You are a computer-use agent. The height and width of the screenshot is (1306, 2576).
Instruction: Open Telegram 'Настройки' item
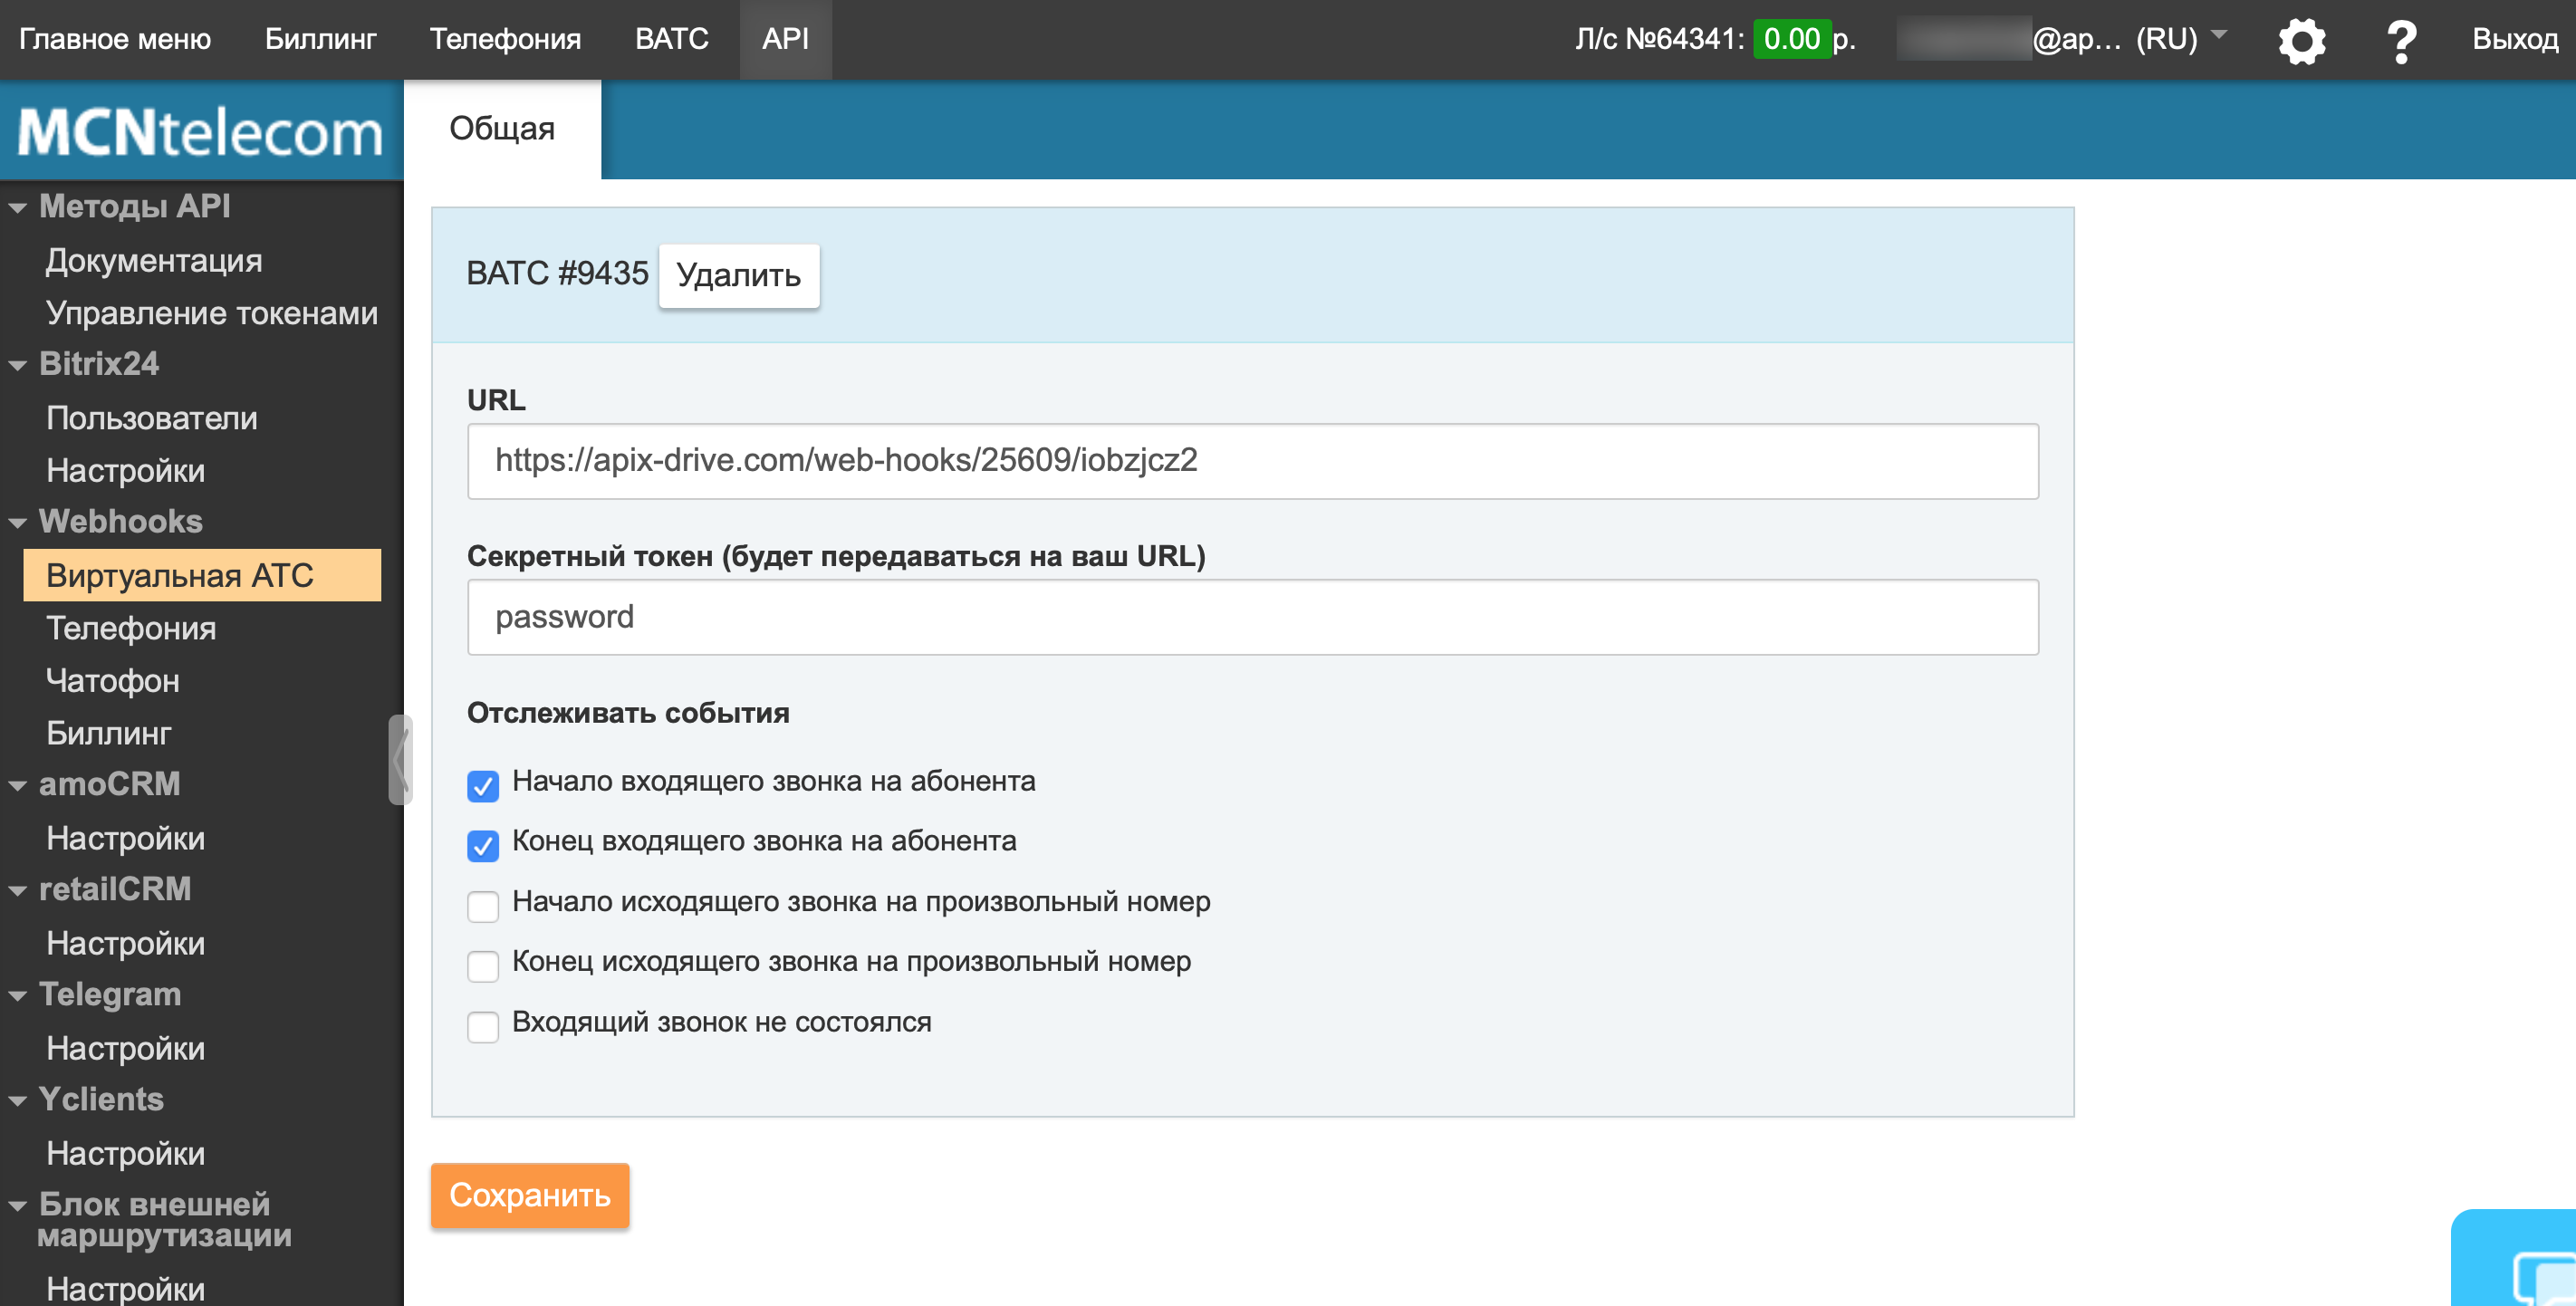pyautogui.click(x=125, y=1048)
